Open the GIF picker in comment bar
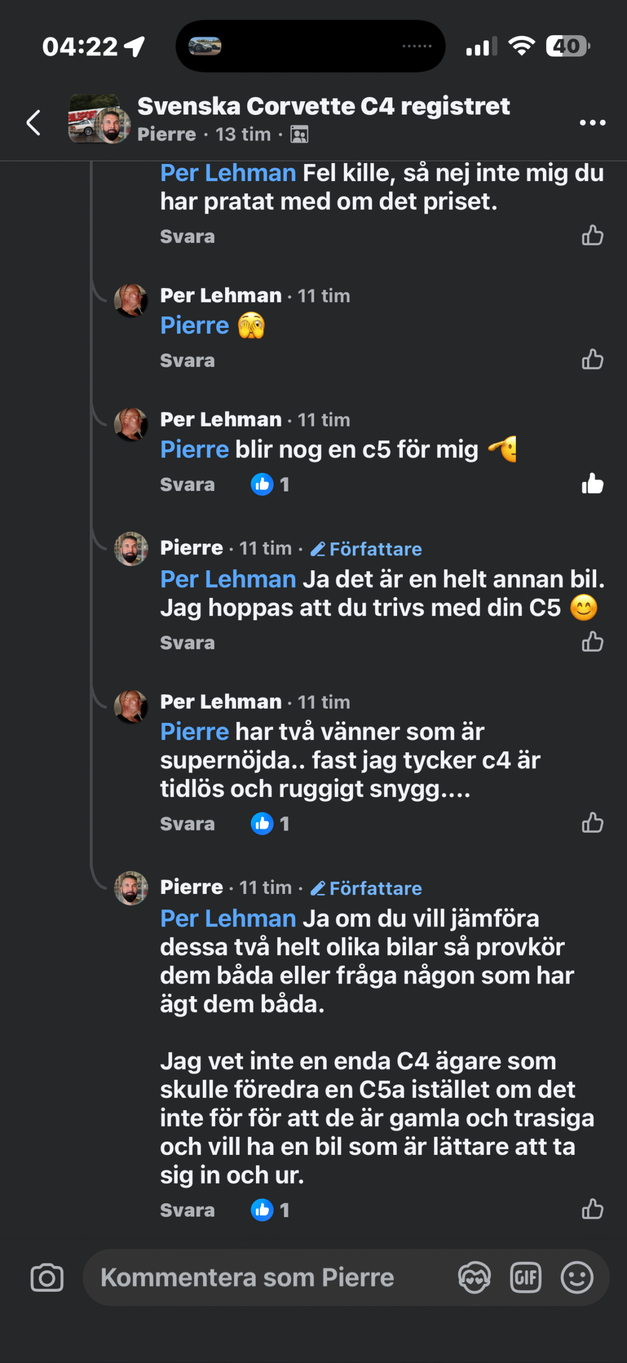 pyautogui.click(x=525, y=1278)
